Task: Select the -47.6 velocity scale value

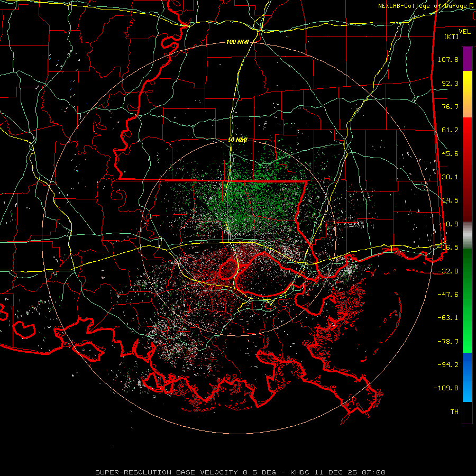Action: pos(448,295)
